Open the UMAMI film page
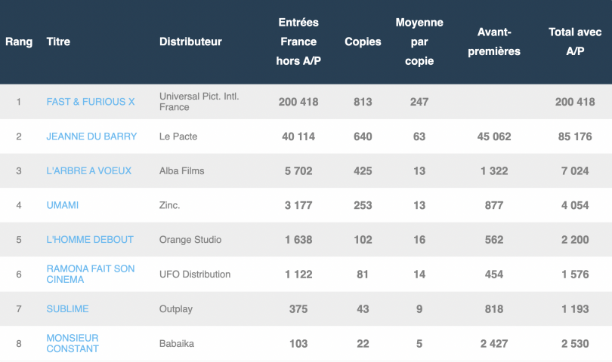Screen dimensions: 612x362 point(63,205)
